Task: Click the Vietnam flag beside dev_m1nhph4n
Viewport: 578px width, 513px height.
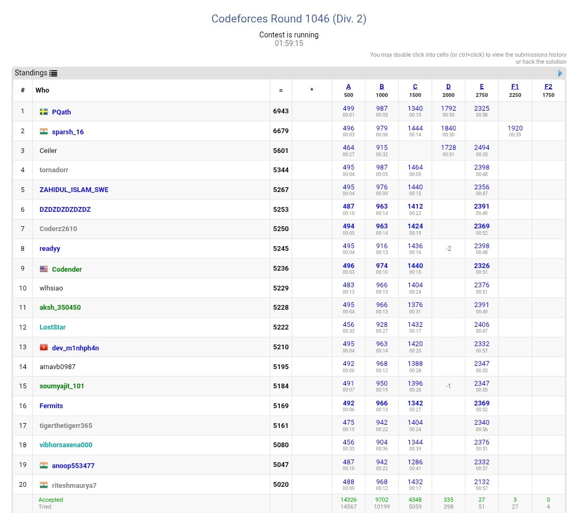Action: click(44, 348)
